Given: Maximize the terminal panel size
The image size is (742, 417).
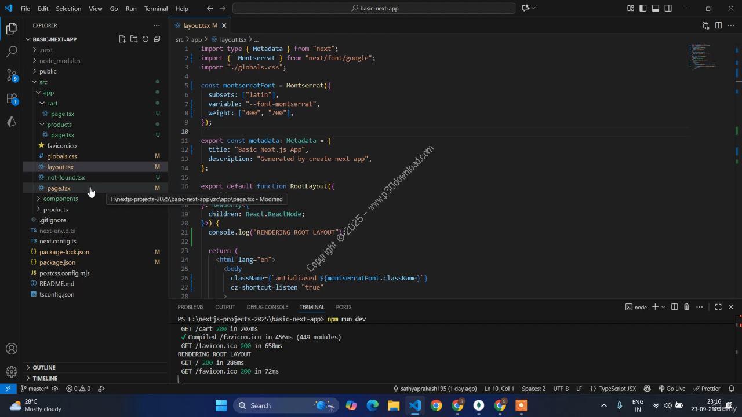Looking at the screenshot, I should [x=718, y=307].
